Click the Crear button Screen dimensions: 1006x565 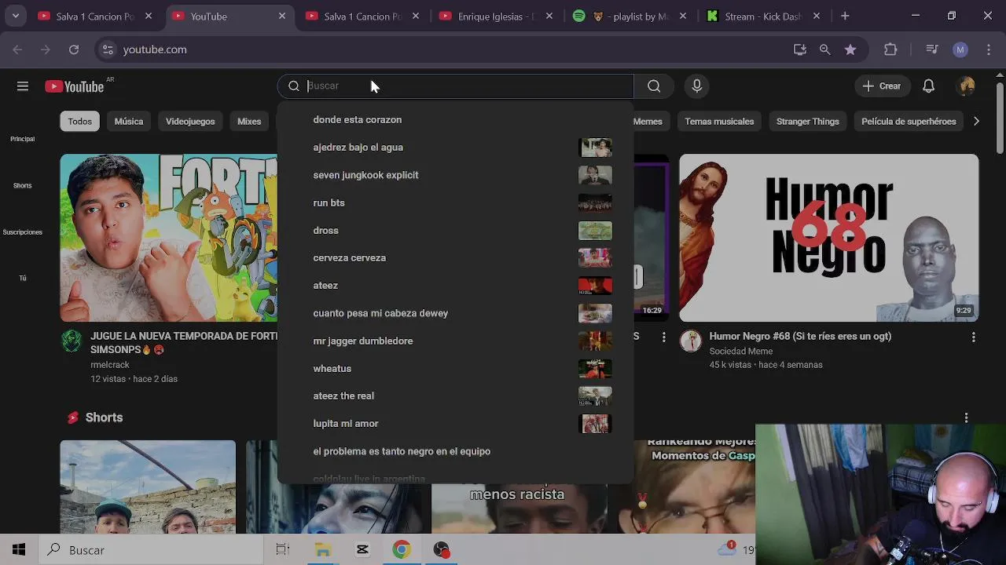882,86
